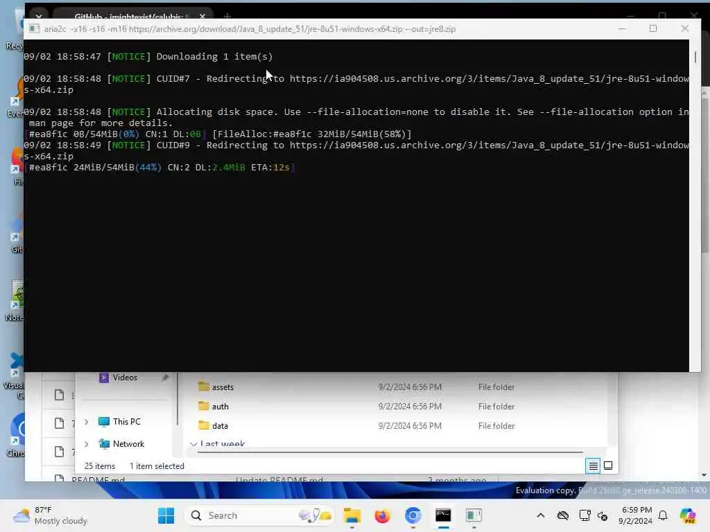The width and height of the screenshot is (710, 532).
Task: Open a new browser tab
Action: click(x=227, y=17)
